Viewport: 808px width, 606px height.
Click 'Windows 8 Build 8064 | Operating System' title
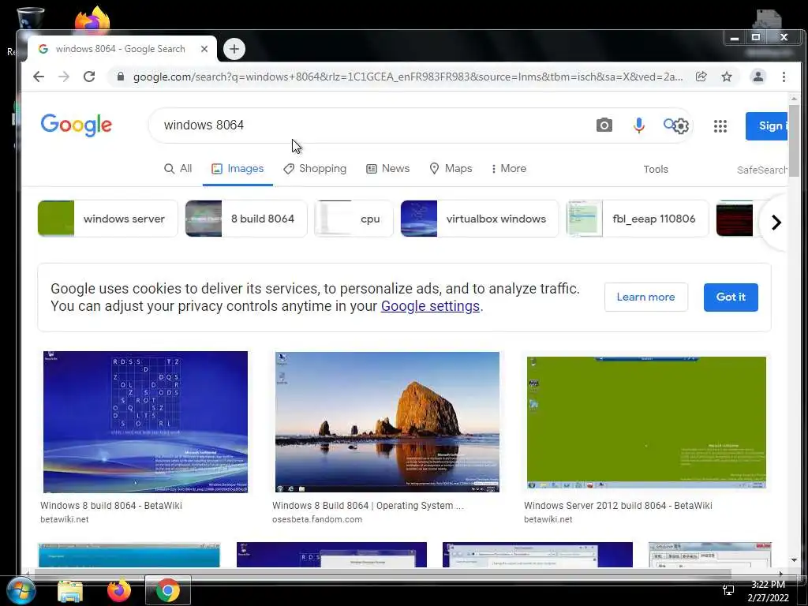tap(368, 506)
